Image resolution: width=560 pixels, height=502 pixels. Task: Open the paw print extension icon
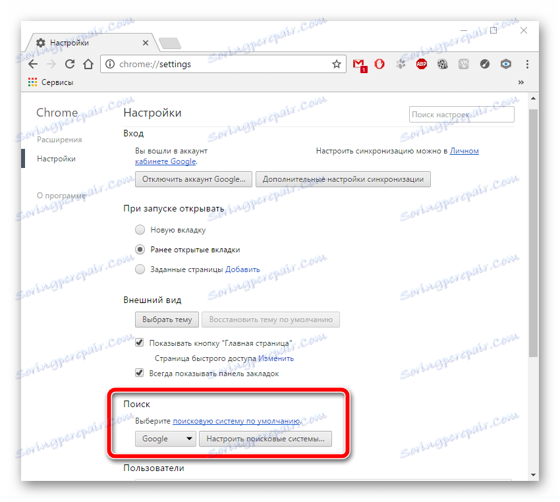point(401,65)
